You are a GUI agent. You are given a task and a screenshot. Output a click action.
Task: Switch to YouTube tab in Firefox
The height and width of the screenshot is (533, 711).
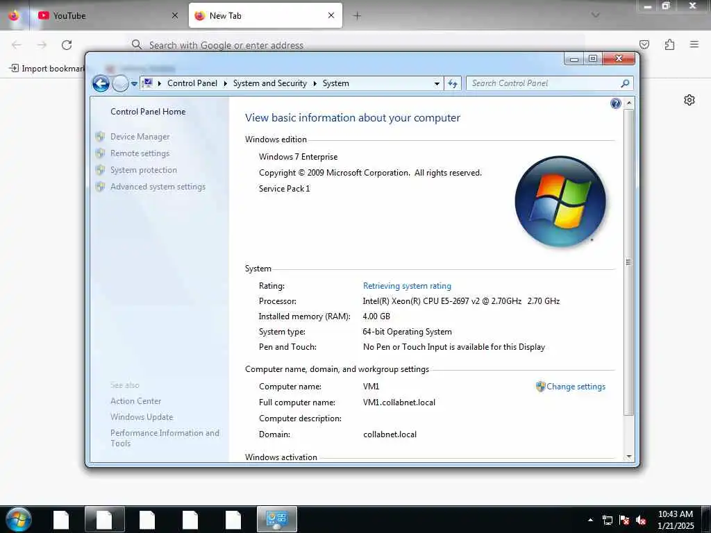(108, 16)
